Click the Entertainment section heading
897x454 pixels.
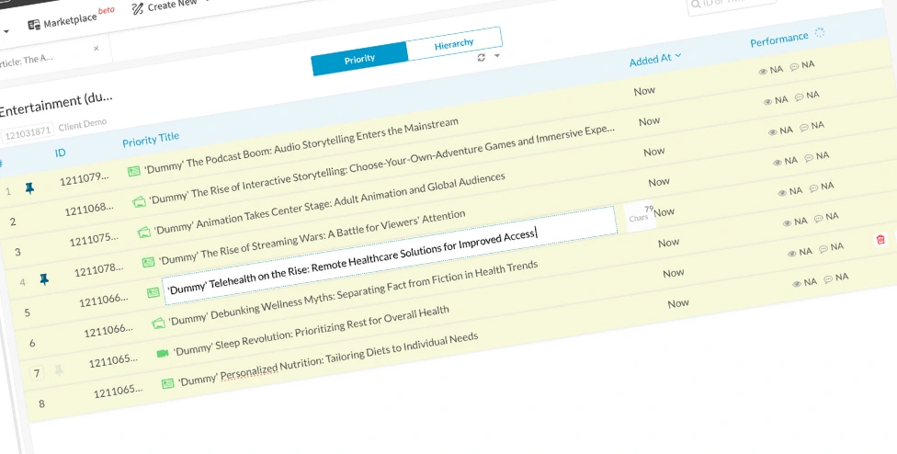click(x=56, y=103)
